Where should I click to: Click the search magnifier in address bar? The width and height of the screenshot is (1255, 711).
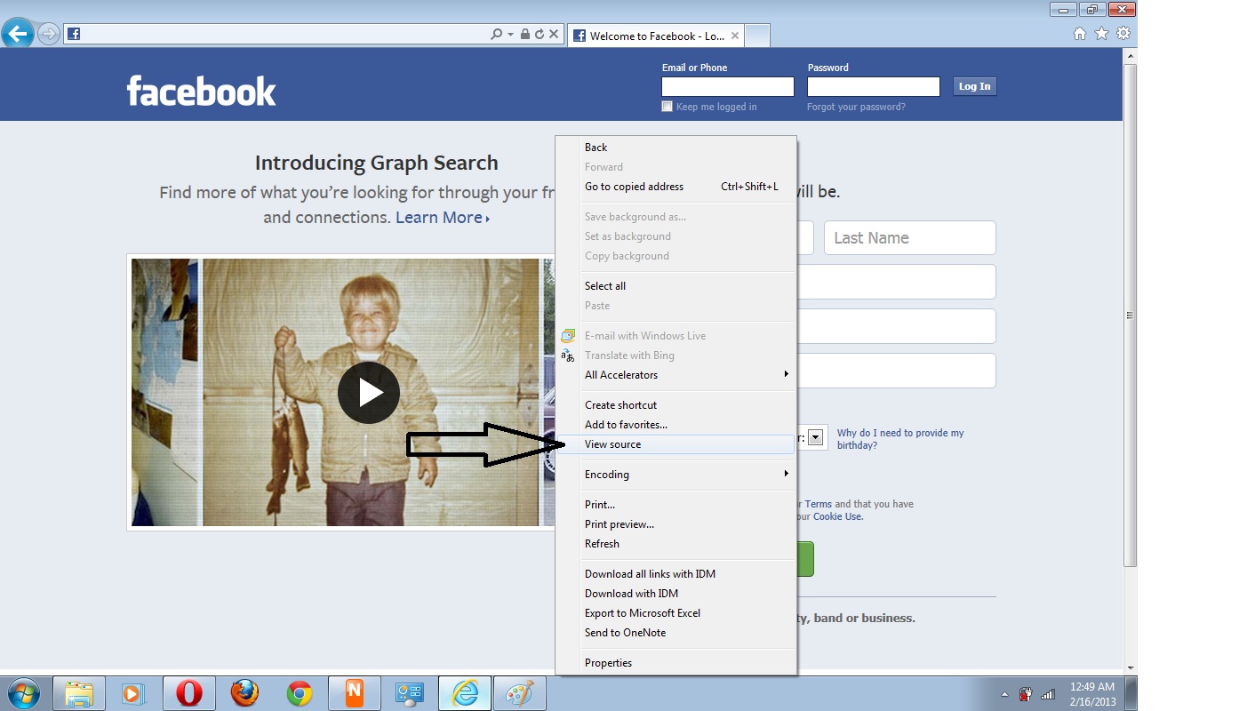click(x=496, y=35)
